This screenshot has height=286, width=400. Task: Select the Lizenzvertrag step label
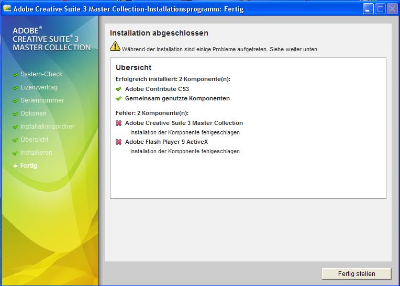point(39,87)
